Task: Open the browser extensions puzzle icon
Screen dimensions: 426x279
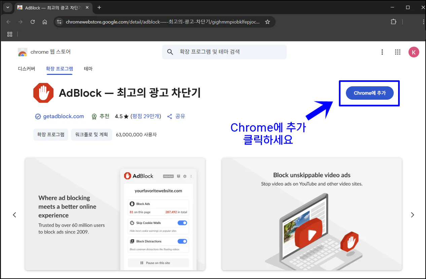Action: 393,22
